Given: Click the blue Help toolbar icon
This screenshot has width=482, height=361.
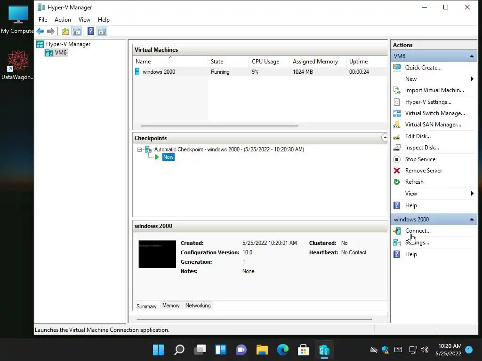Looking at the screenshot, I should (x=90, y=31).
